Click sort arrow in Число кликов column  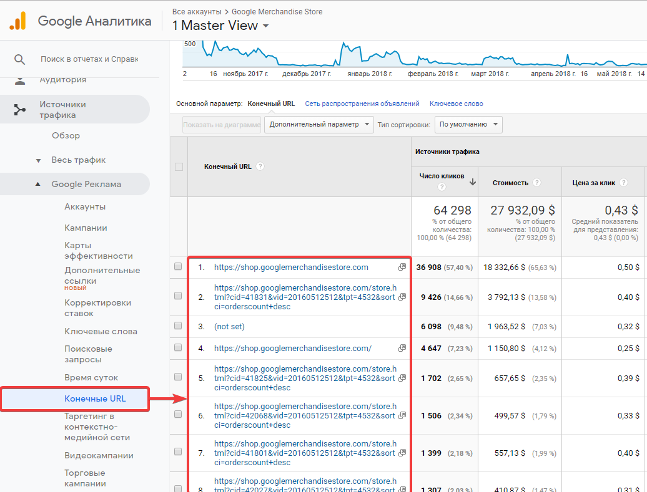473,182
